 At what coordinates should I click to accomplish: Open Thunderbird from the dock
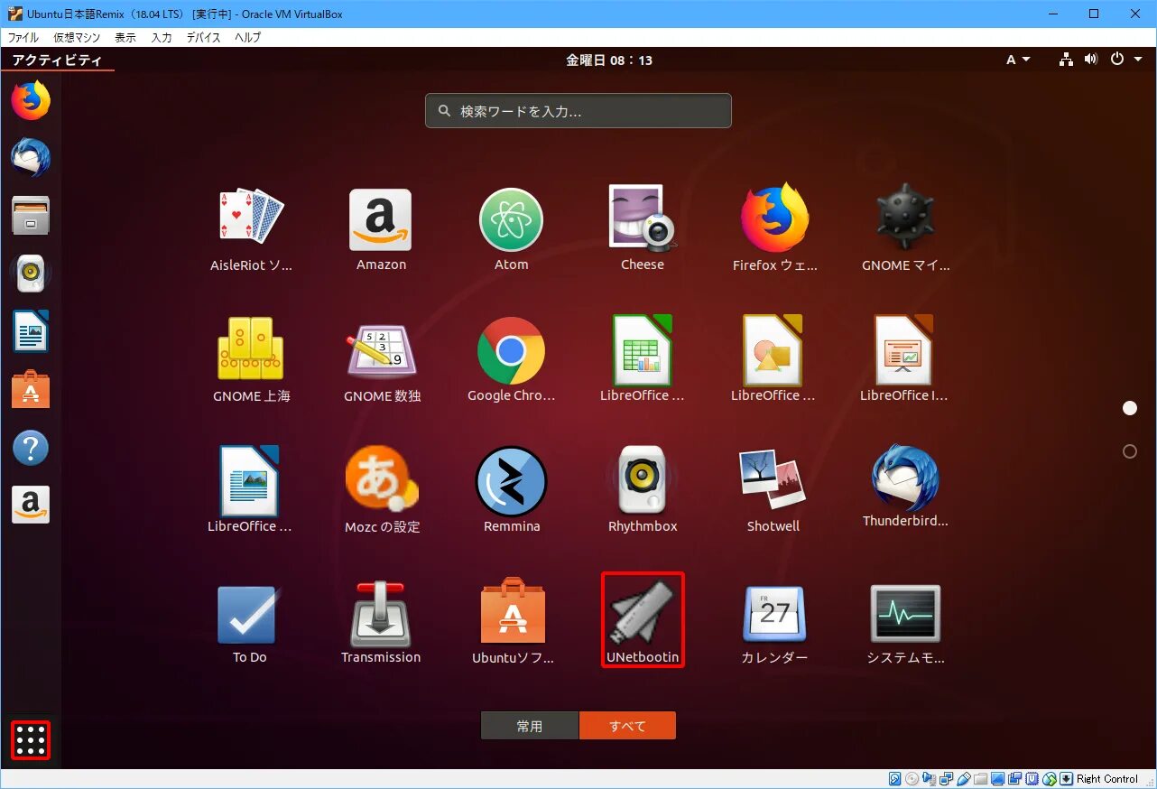point(31,158)
